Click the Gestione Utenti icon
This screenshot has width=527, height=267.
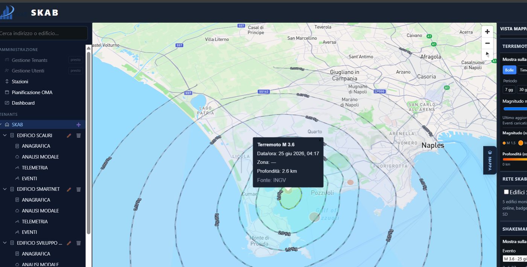pos(7,70)
